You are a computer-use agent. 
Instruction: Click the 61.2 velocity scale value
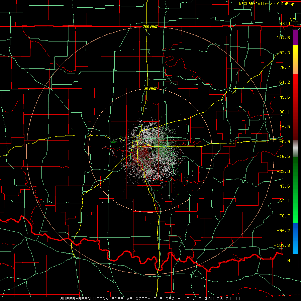click(x=284, y=82)
